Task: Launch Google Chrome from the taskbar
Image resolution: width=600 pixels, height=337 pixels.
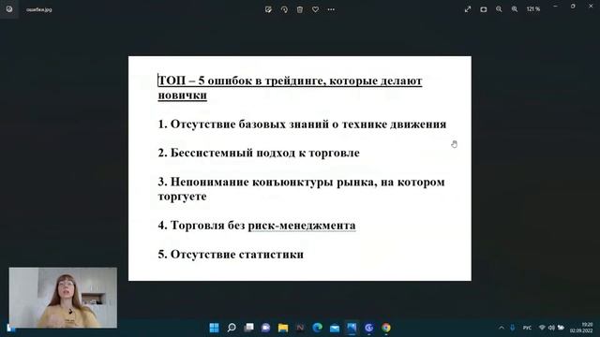Action: [386, 328]
